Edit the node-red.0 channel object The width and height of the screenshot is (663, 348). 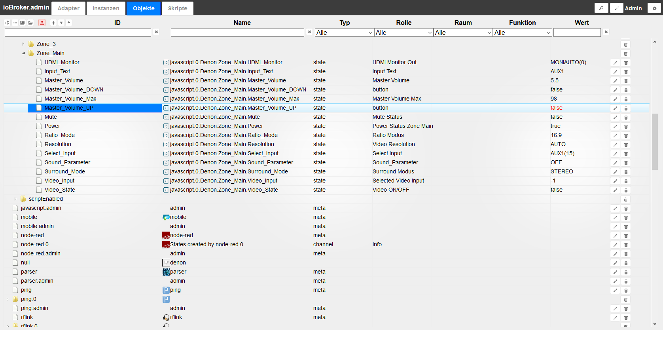pyautogui.click(x=615, y=245)
